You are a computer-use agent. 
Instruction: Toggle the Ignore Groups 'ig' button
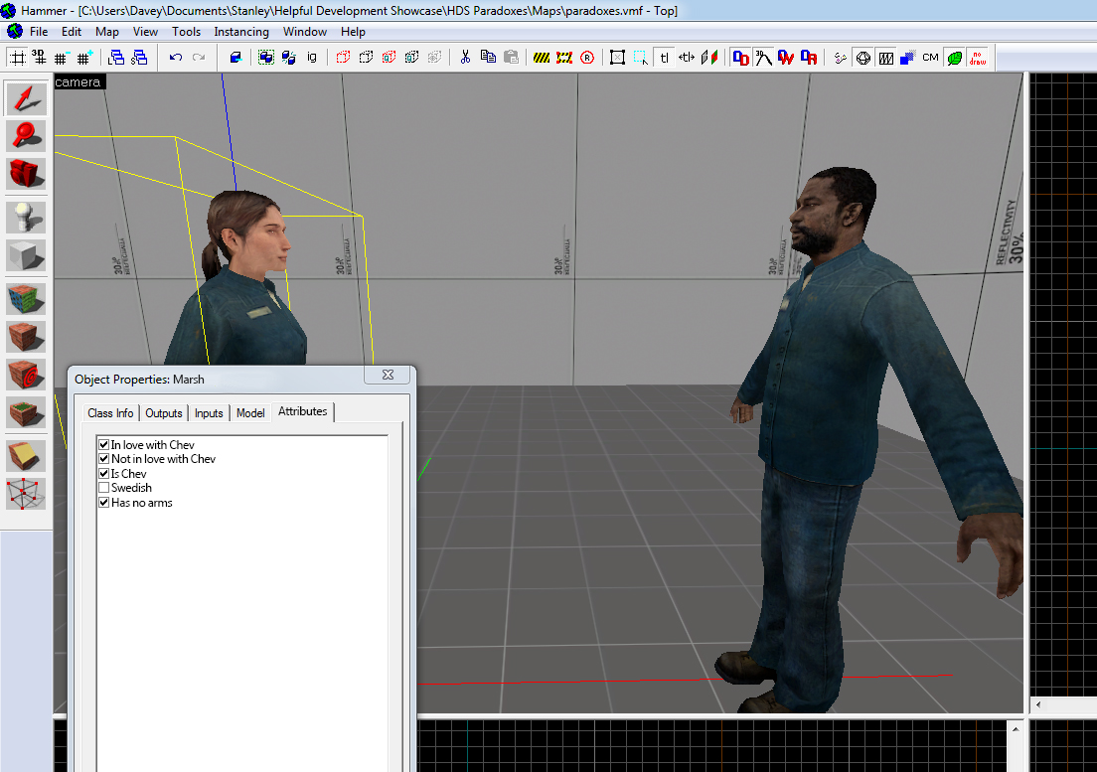click(x=312, y=58)
